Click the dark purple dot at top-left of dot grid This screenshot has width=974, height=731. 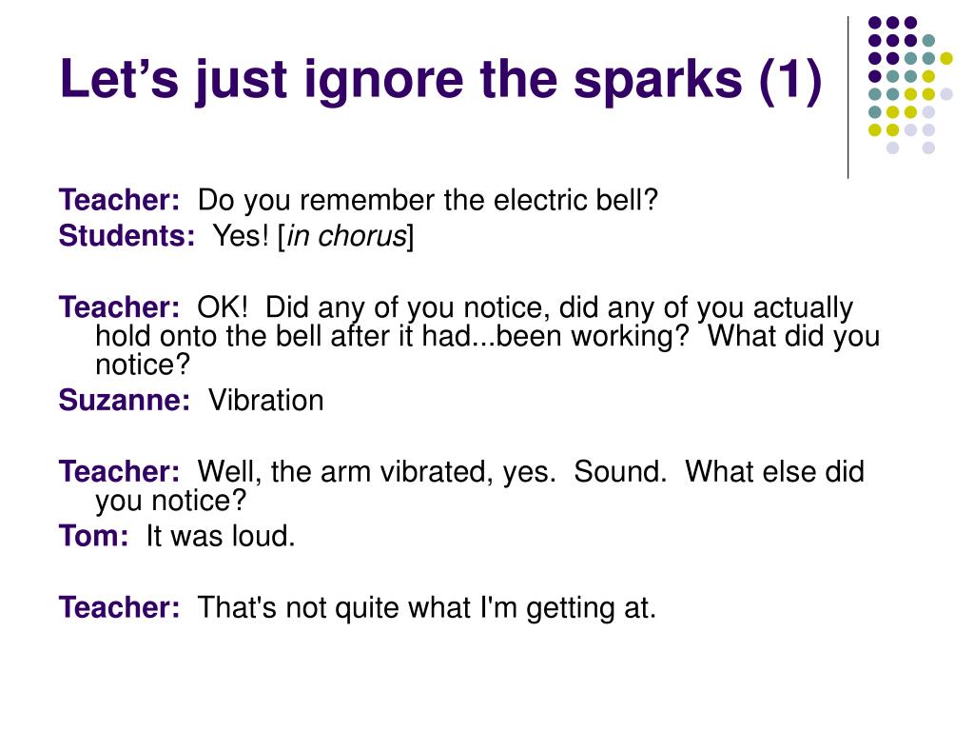[875, 23]
